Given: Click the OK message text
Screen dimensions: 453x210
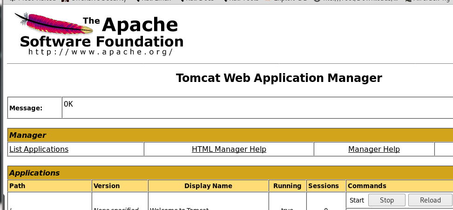Looking at the screenshot, I should point(68,104).
